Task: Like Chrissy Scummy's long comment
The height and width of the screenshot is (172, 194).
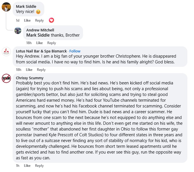Action: pos(27,166)
